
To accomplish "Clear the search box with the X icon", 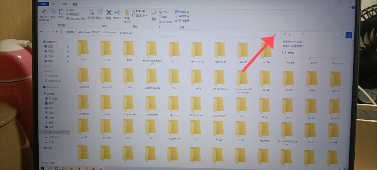I will [x=342, y=35].
